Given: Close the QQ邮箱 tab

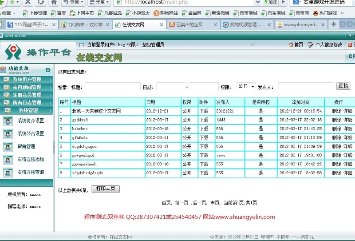Looking at the screenshot, I should (107, 25).
